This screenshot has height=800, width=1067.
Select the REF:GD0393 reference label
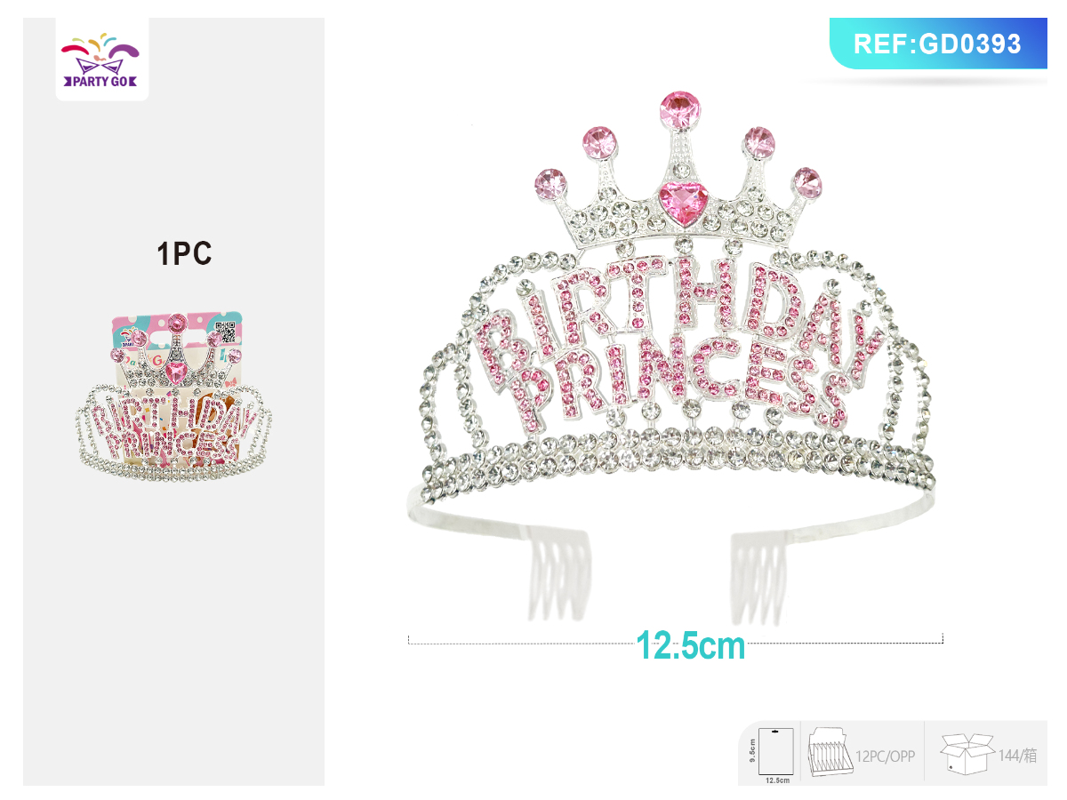coord(937,44)
